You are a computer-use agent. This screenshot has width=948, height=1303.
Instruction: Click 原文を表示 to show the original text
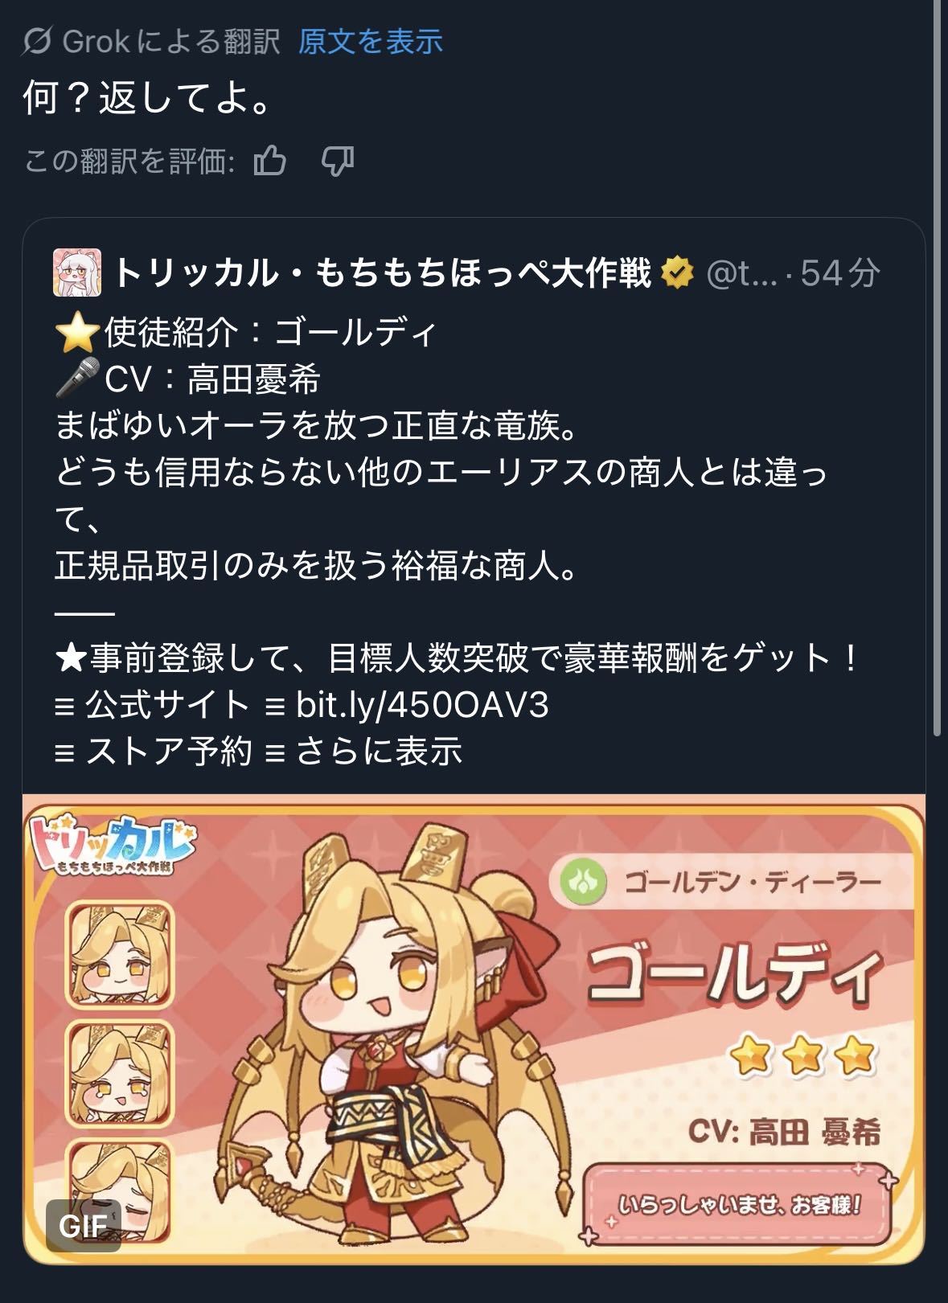[371, 41]
